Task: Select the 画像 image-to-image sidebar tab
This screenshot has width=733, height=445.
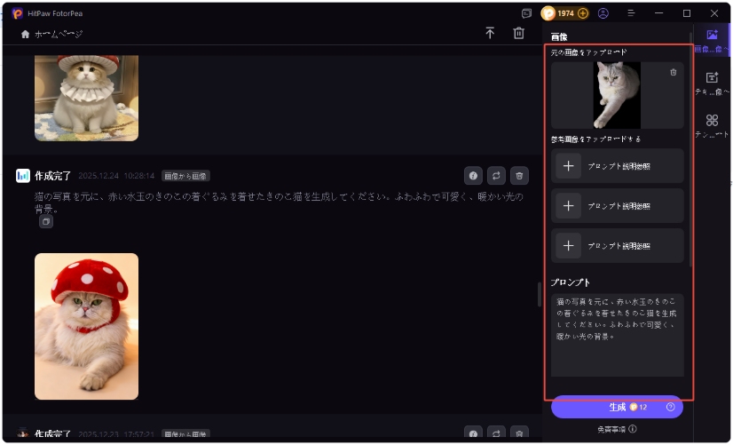Action: (712, 40)
